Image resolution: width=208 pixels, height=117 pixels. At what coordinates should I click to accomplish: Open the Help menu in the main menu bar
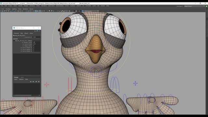(108, 6)
